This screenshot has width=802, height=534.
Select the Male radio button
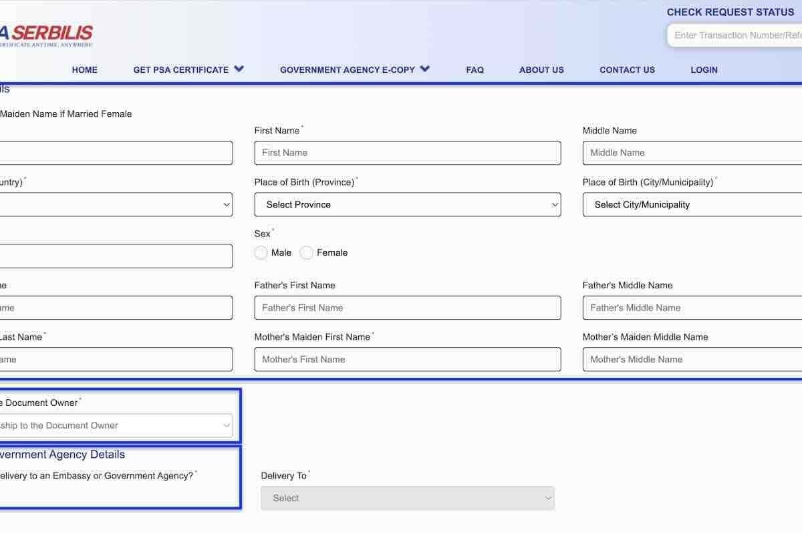point(261,253)
